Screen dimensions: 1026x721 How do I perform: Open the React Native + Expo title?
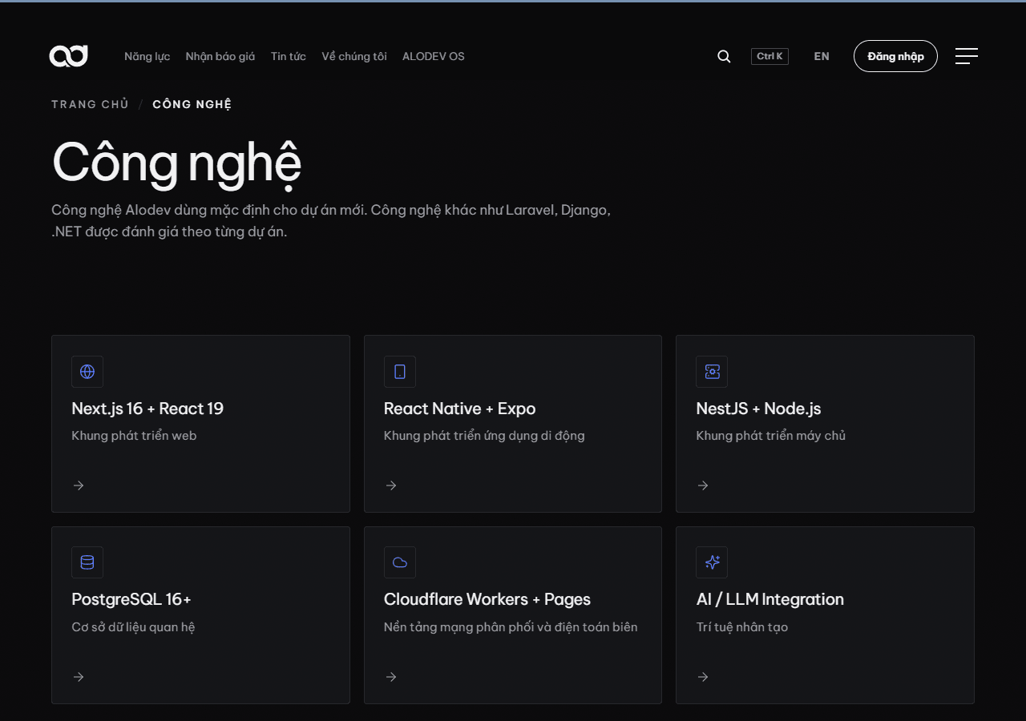(459, 409)
